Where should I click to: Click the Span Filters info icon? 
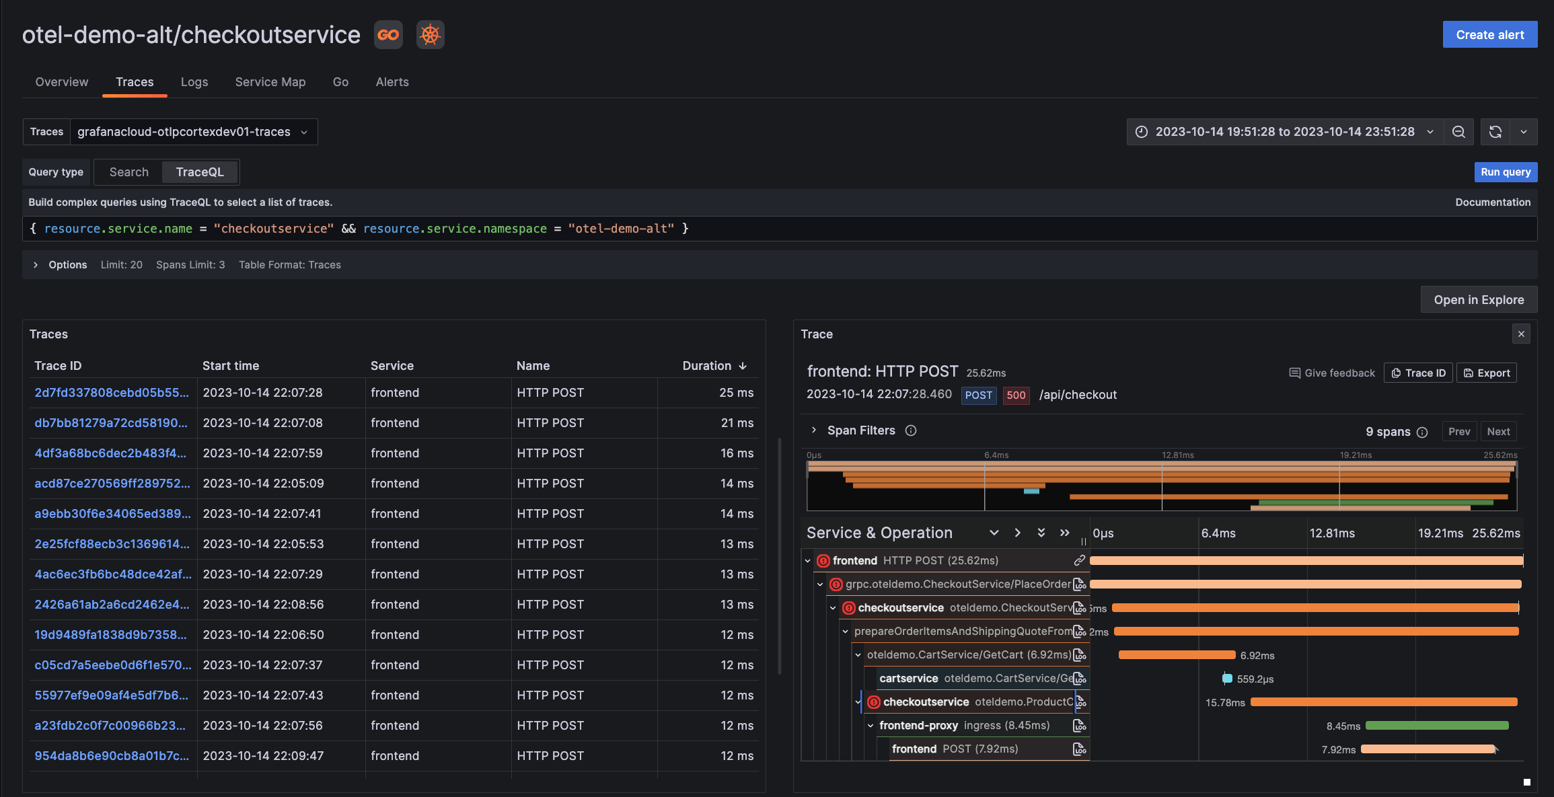click(x=911, y=430)
